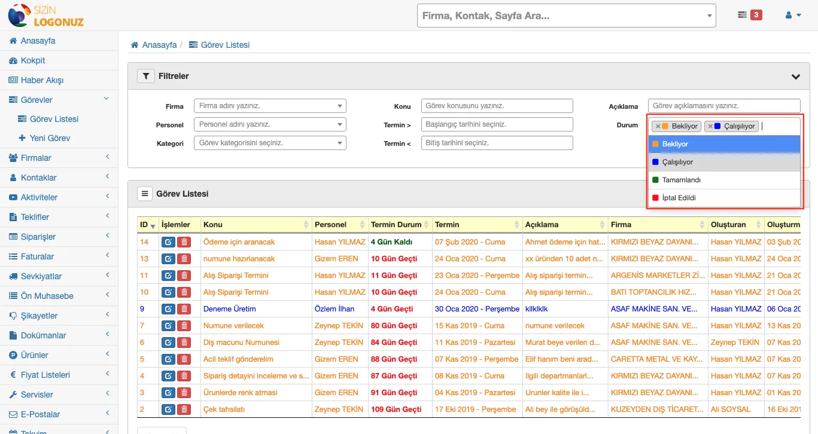Sort the table by Konu column
This screenshot has height=434, width=818.
256,225
